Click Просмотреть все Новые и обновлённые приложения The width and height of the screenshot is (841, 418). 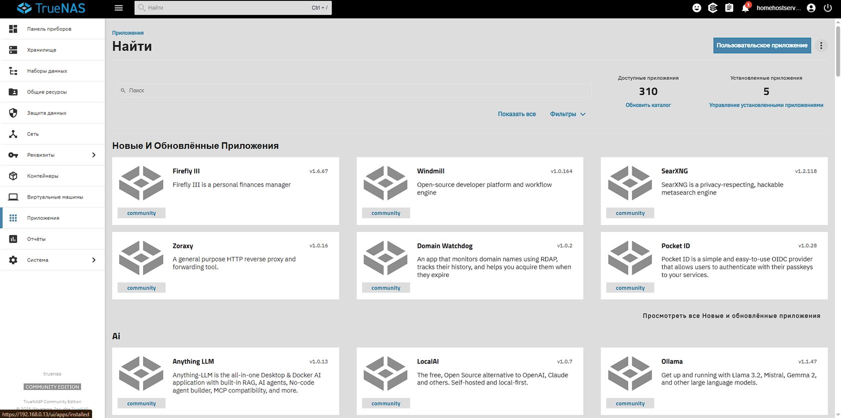point(731,315)
